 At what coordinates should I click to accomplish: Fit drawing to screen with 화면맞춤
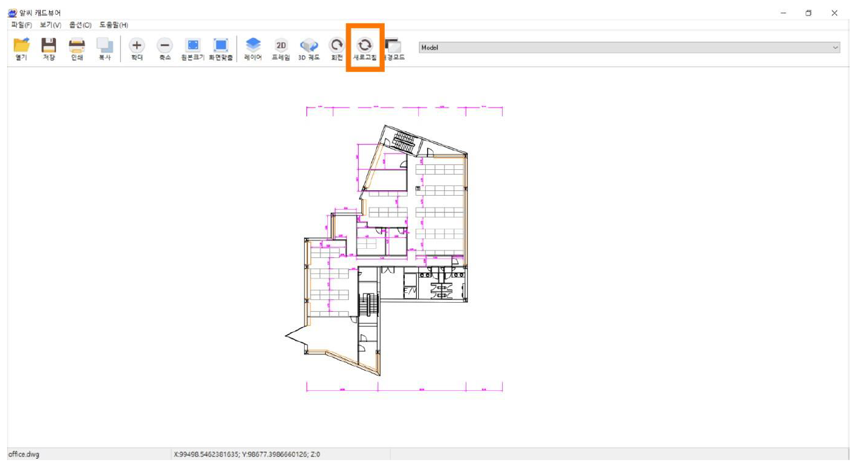(221, 48)
